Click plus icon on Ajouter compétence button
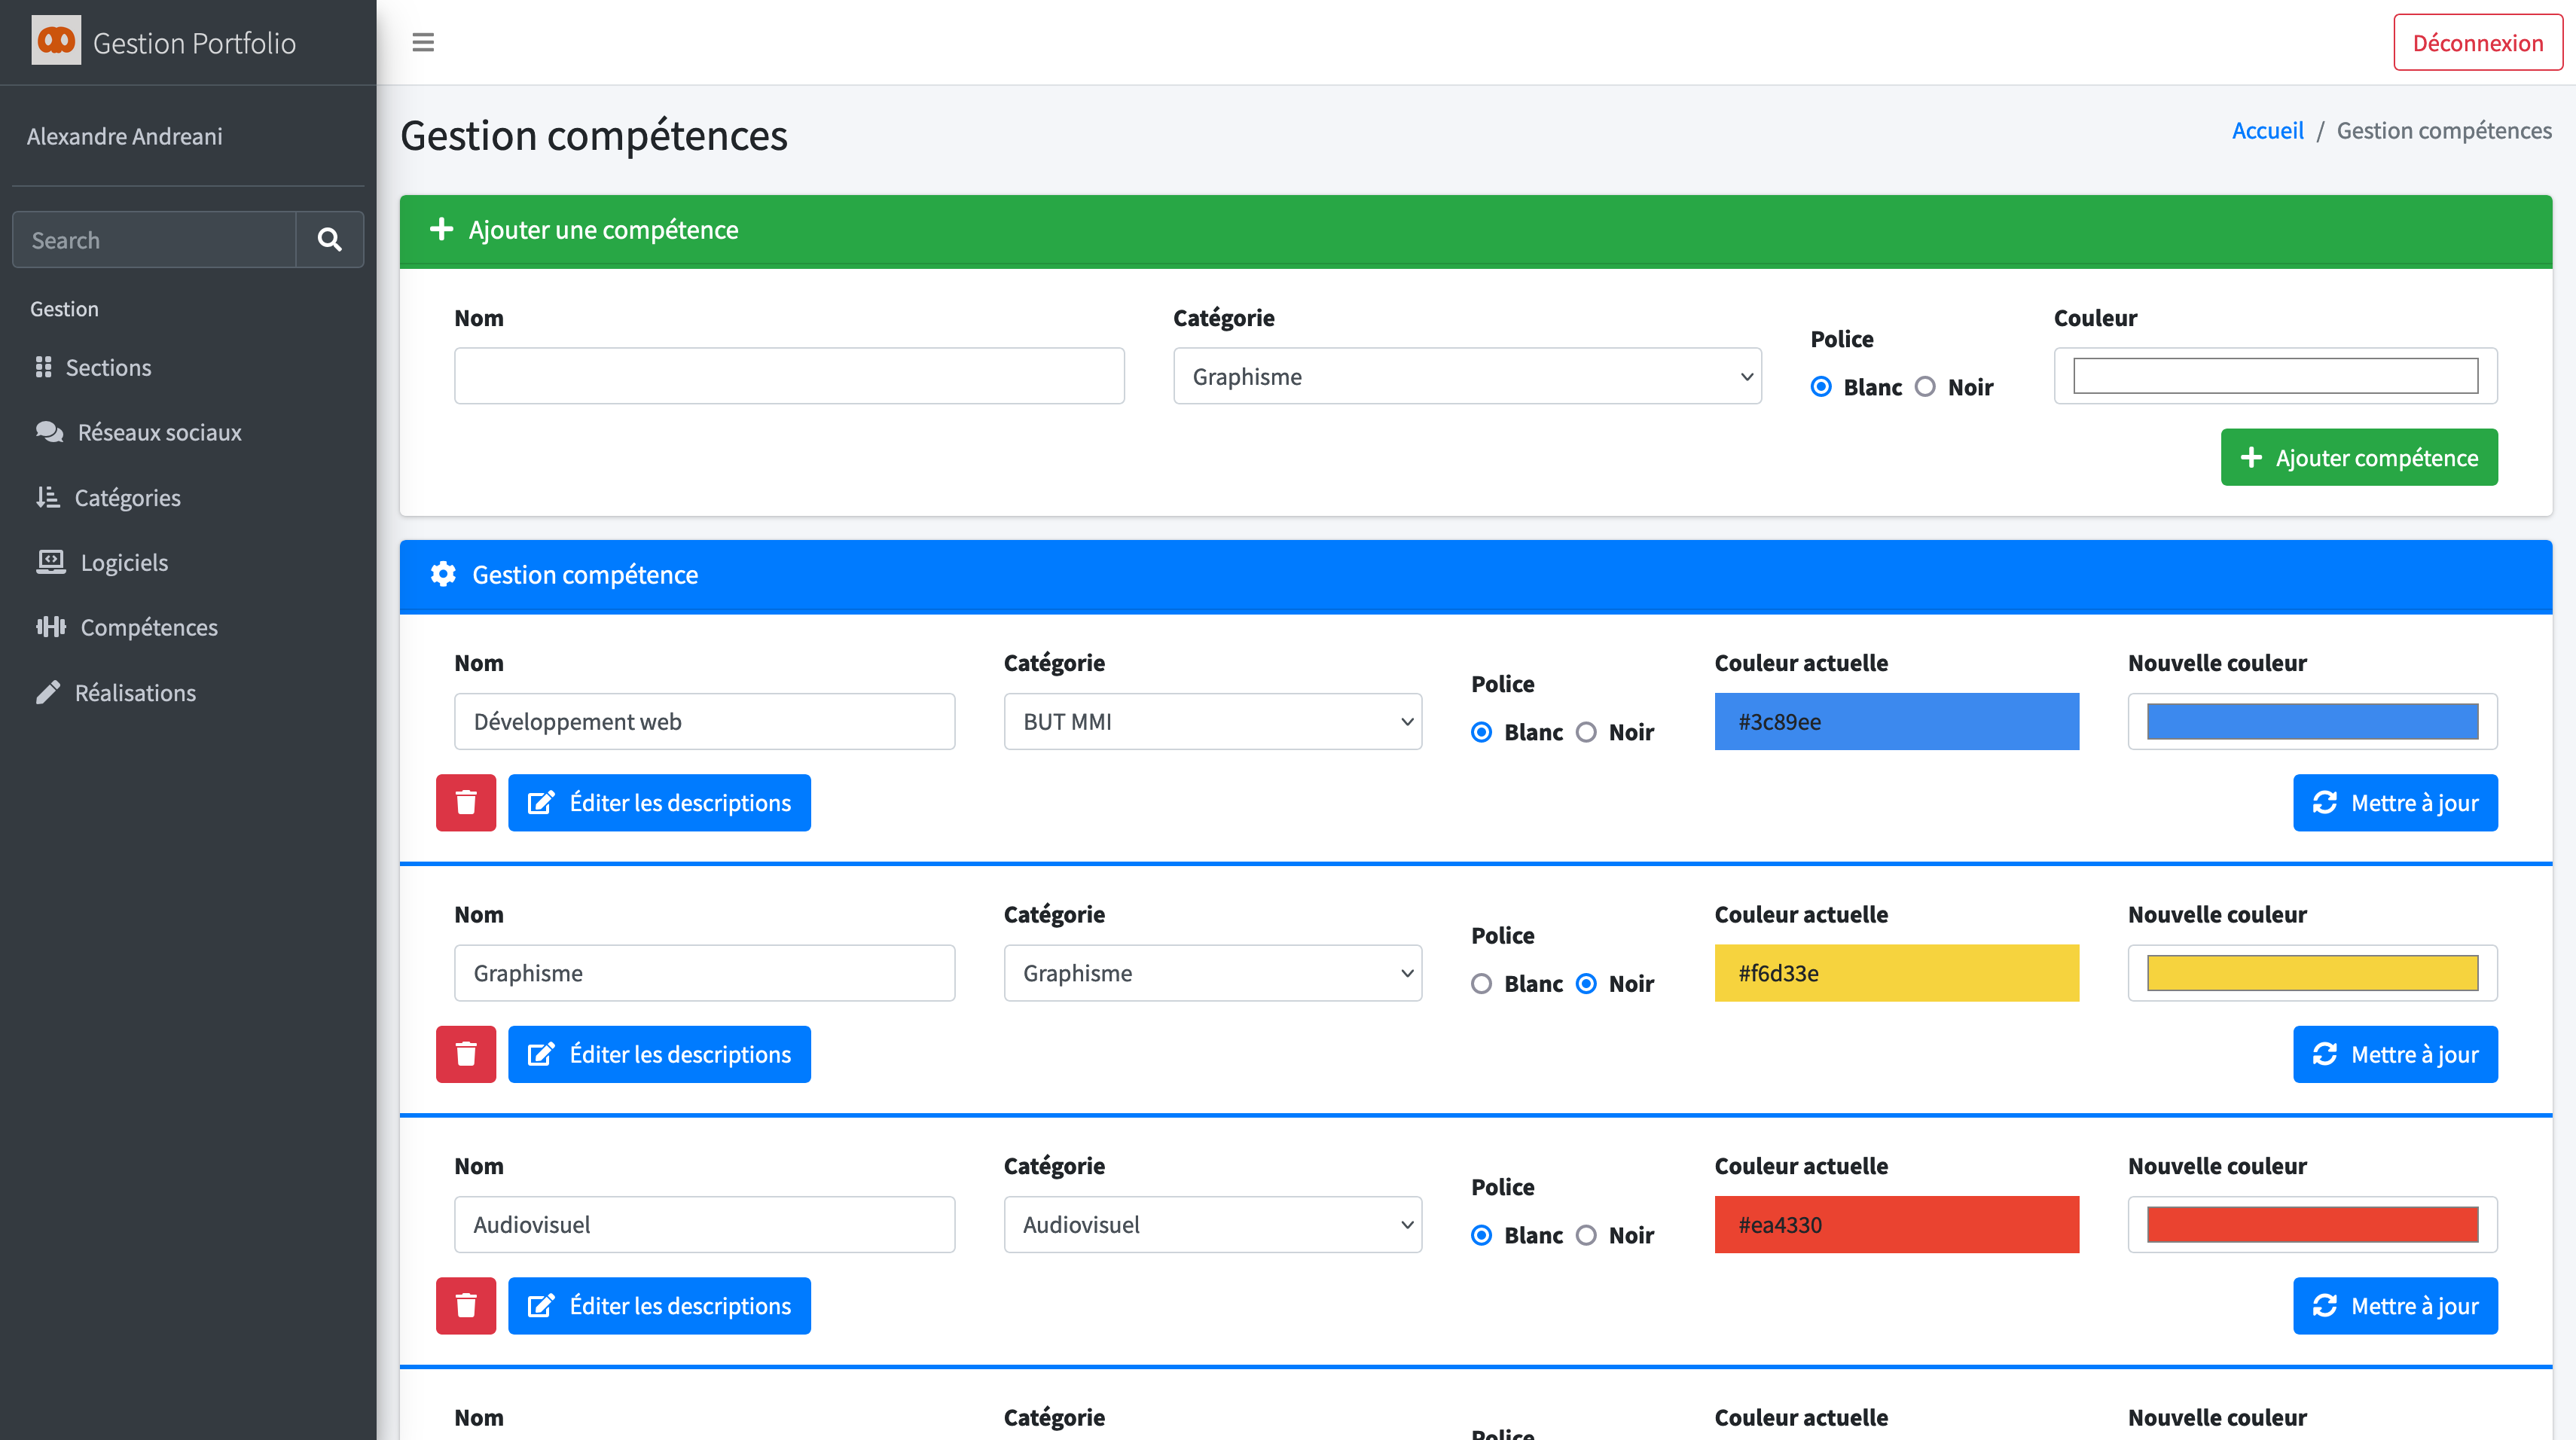 (x=2251, y=457)
